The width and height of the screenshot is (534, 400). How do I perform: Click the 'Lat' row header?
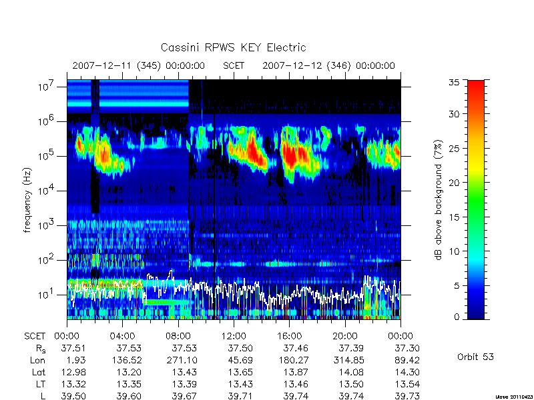39,373
